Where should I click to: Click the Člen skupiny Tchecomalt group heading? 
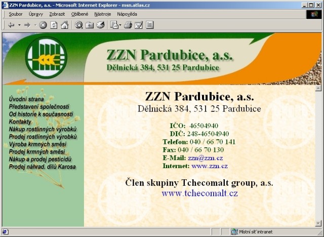tap(199, 183)
